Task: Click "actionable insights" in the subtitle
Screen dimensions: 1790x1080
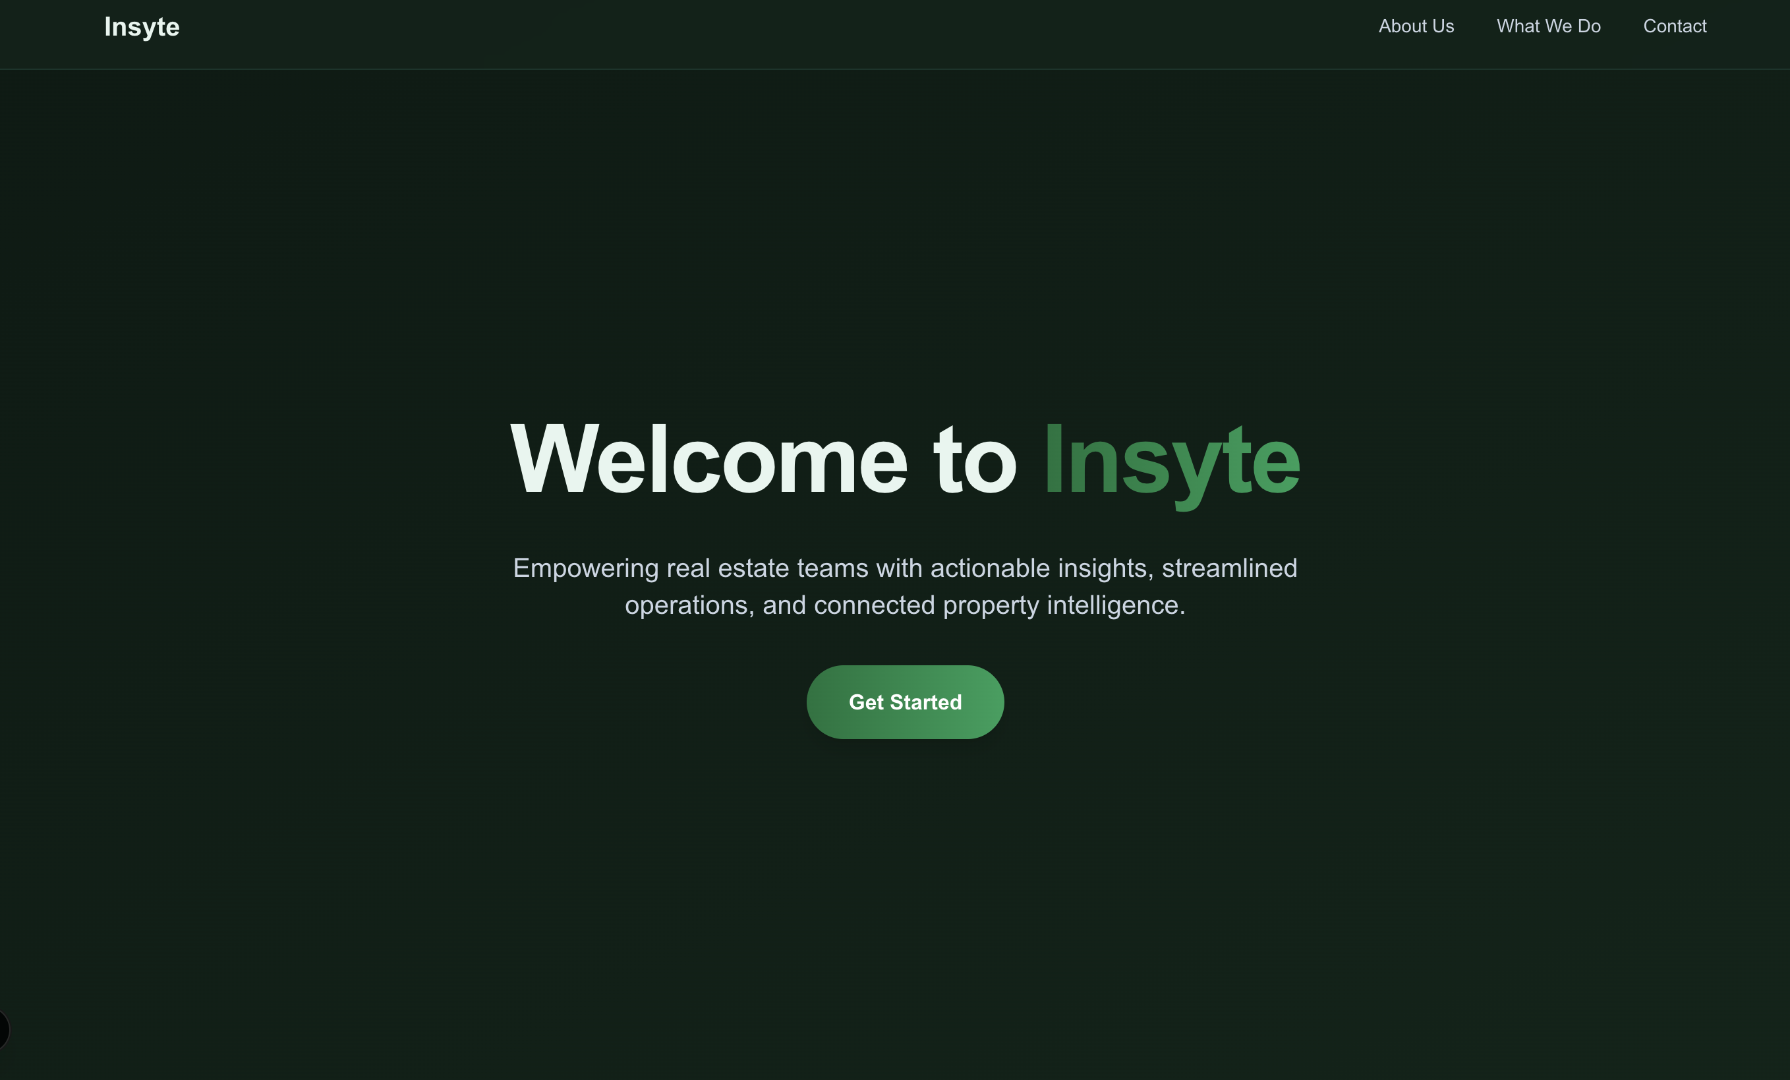Action: [x=1042, y=568]
